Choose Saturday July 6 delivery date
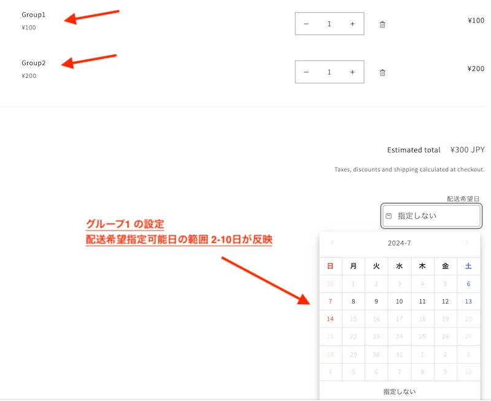Viewport: 491px width, 401px height. point(468,284)
